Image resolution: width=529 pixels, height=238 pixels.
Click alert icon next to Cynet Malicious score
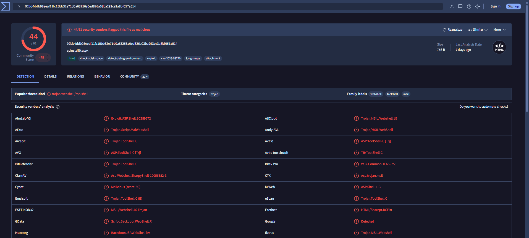tap(106, 187)
